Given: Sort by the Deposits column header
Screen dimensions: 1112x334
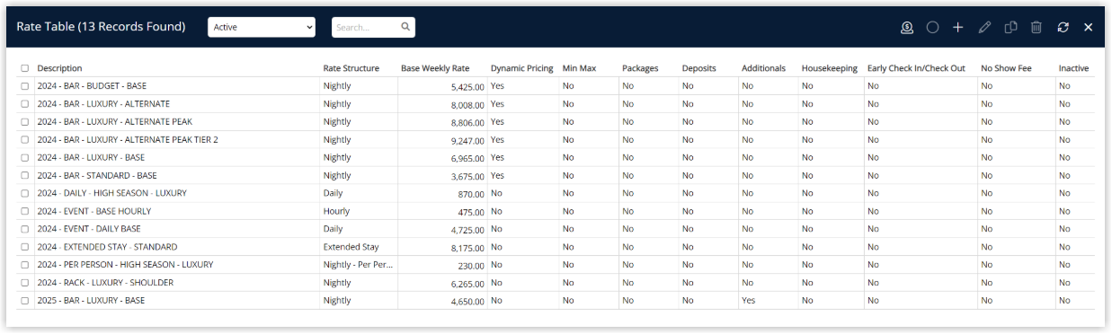Looking at the screenshot, I should [x=699, y=68].
